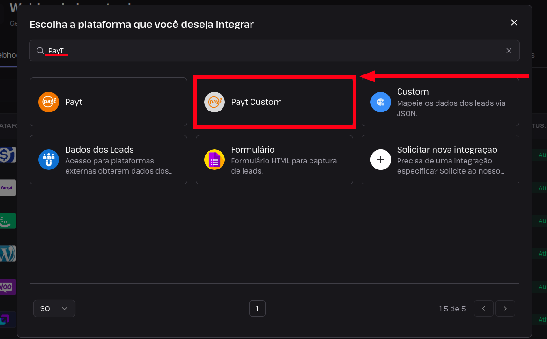Click 'Formulário HTML para captura de leads' text

(x=284, y=166)
